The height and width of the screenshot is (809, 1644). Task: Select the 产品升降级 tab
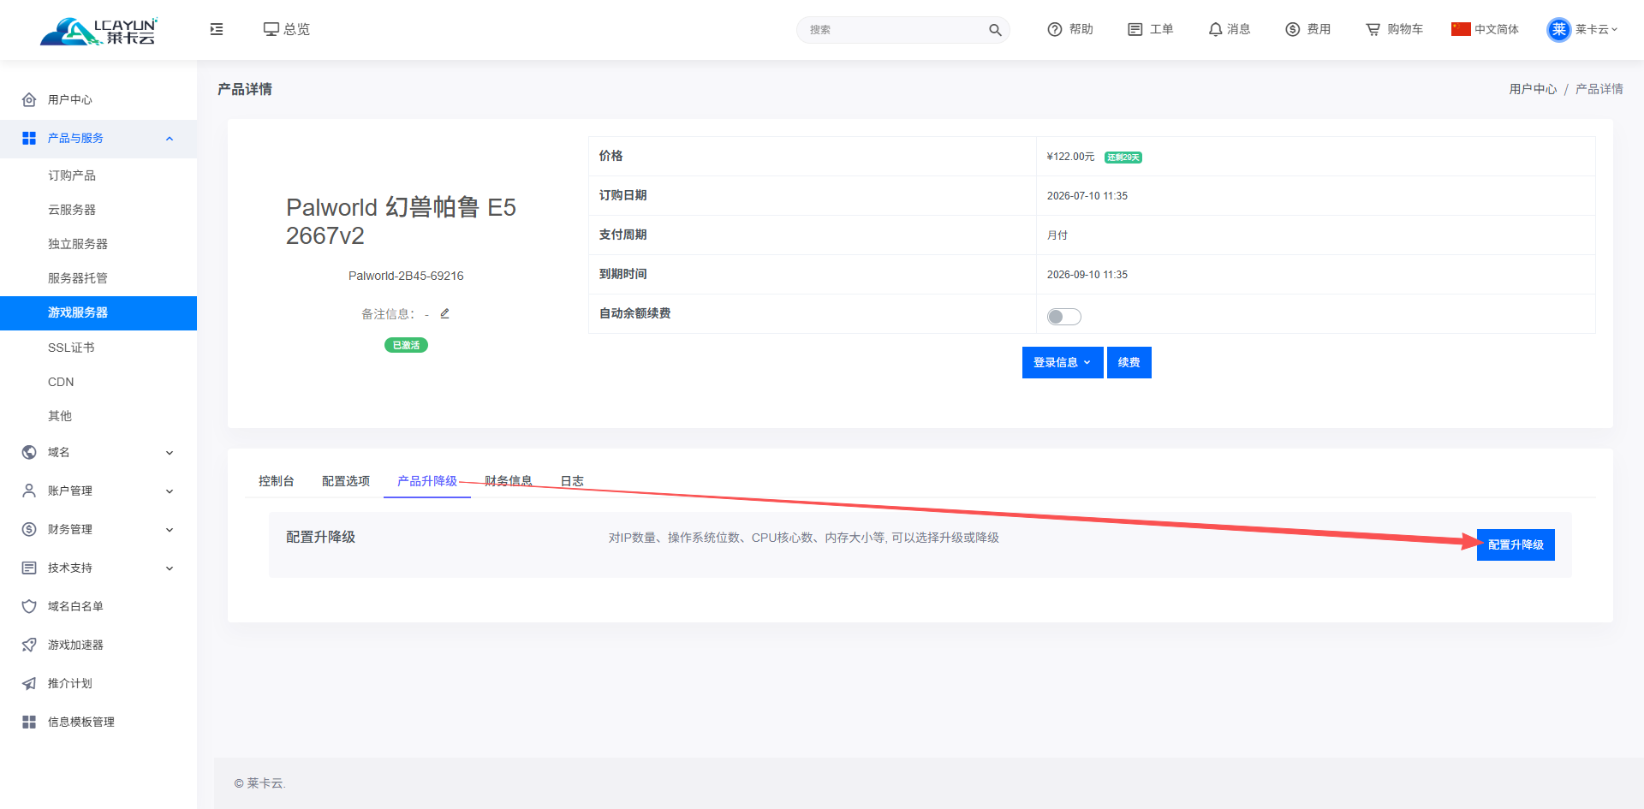[427, 481]
